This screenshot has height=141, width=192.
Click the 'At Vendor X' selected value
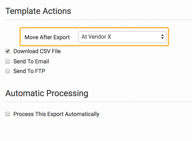[x=96, y=37]
